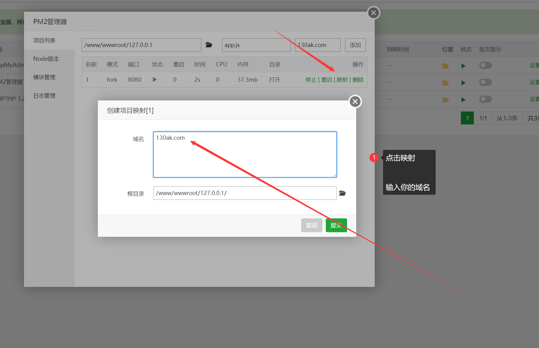Open 日志管理 sidebar tab
Viewport: 539px width, 348px height.
[x=44, y=96]
